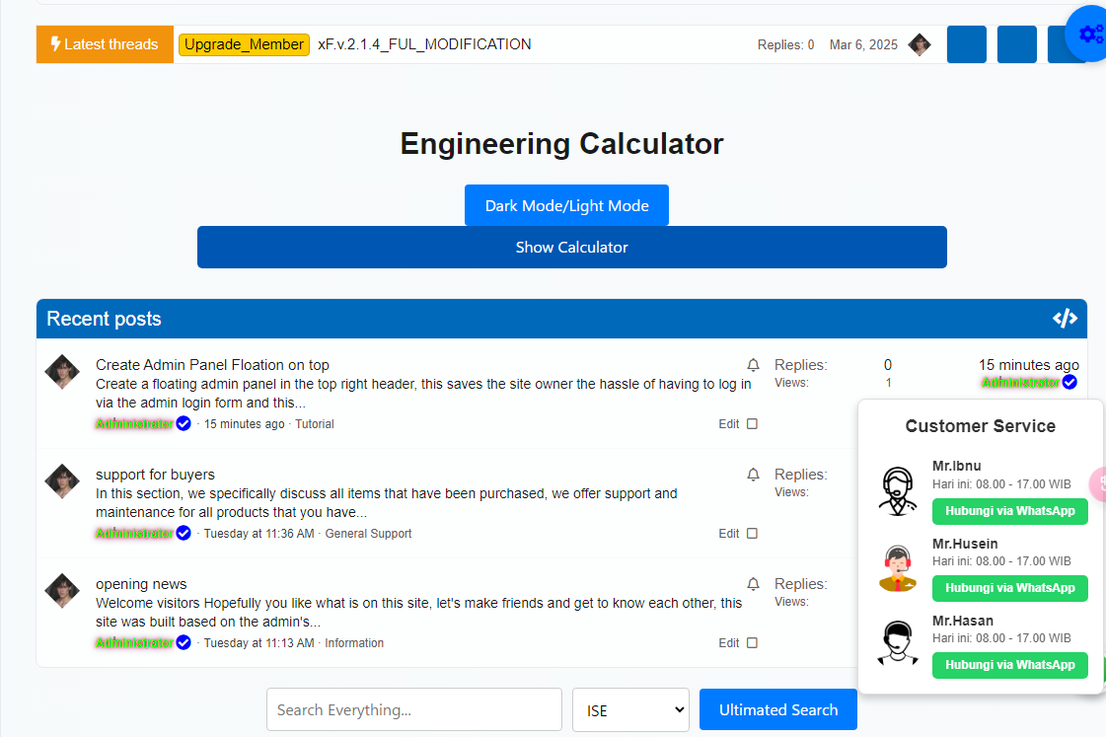Check the Edit box for opening news post
This screenshot has width=1106, height=737.
click(752, 642)
